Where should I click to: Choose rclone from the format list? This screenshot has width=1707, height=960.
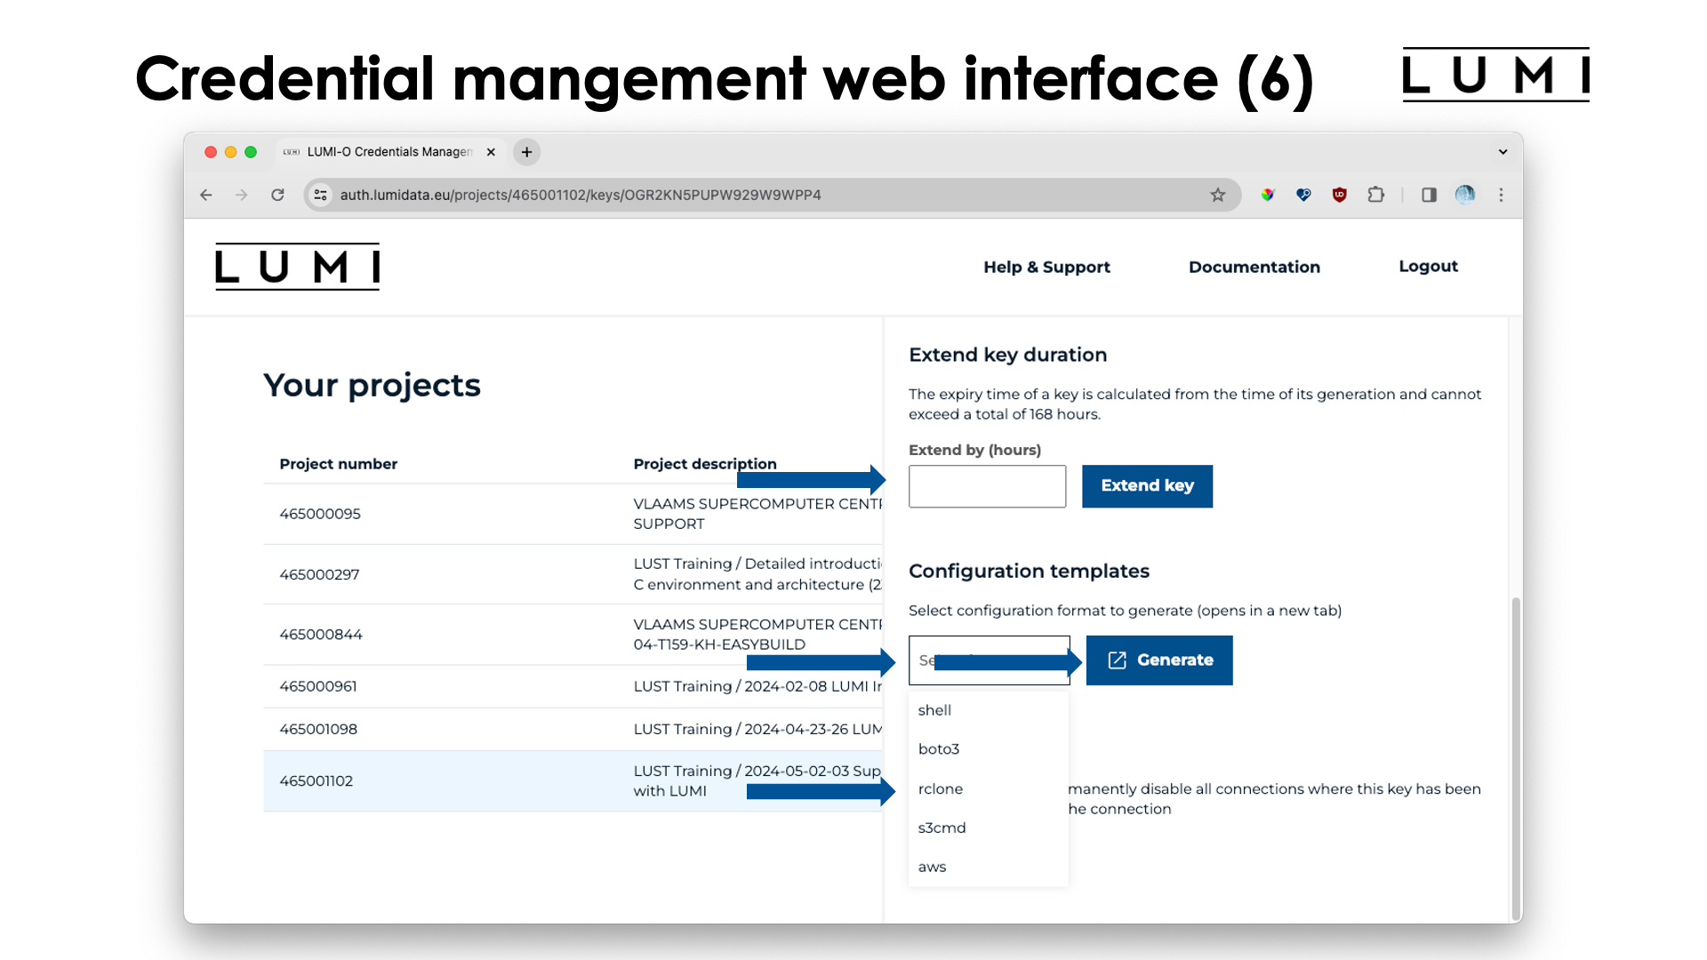click(988, 788)
